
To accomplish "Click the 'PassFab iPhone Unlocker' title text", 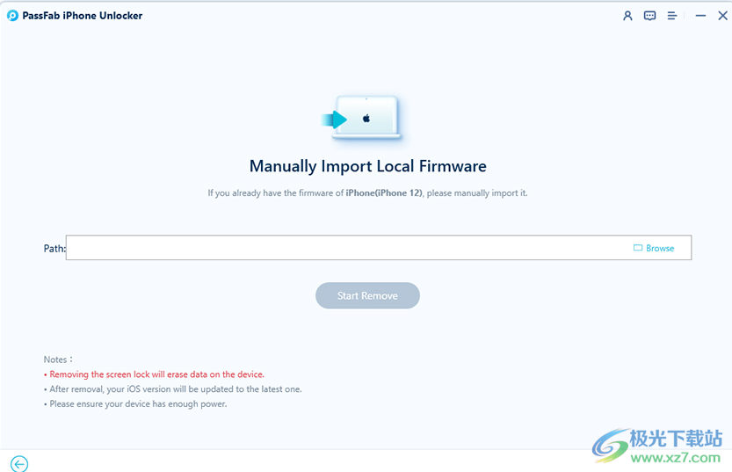I will click(83, 16).
